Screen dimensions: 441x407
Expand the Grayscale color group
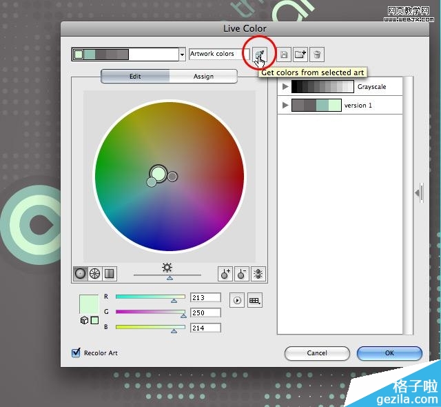285,86
